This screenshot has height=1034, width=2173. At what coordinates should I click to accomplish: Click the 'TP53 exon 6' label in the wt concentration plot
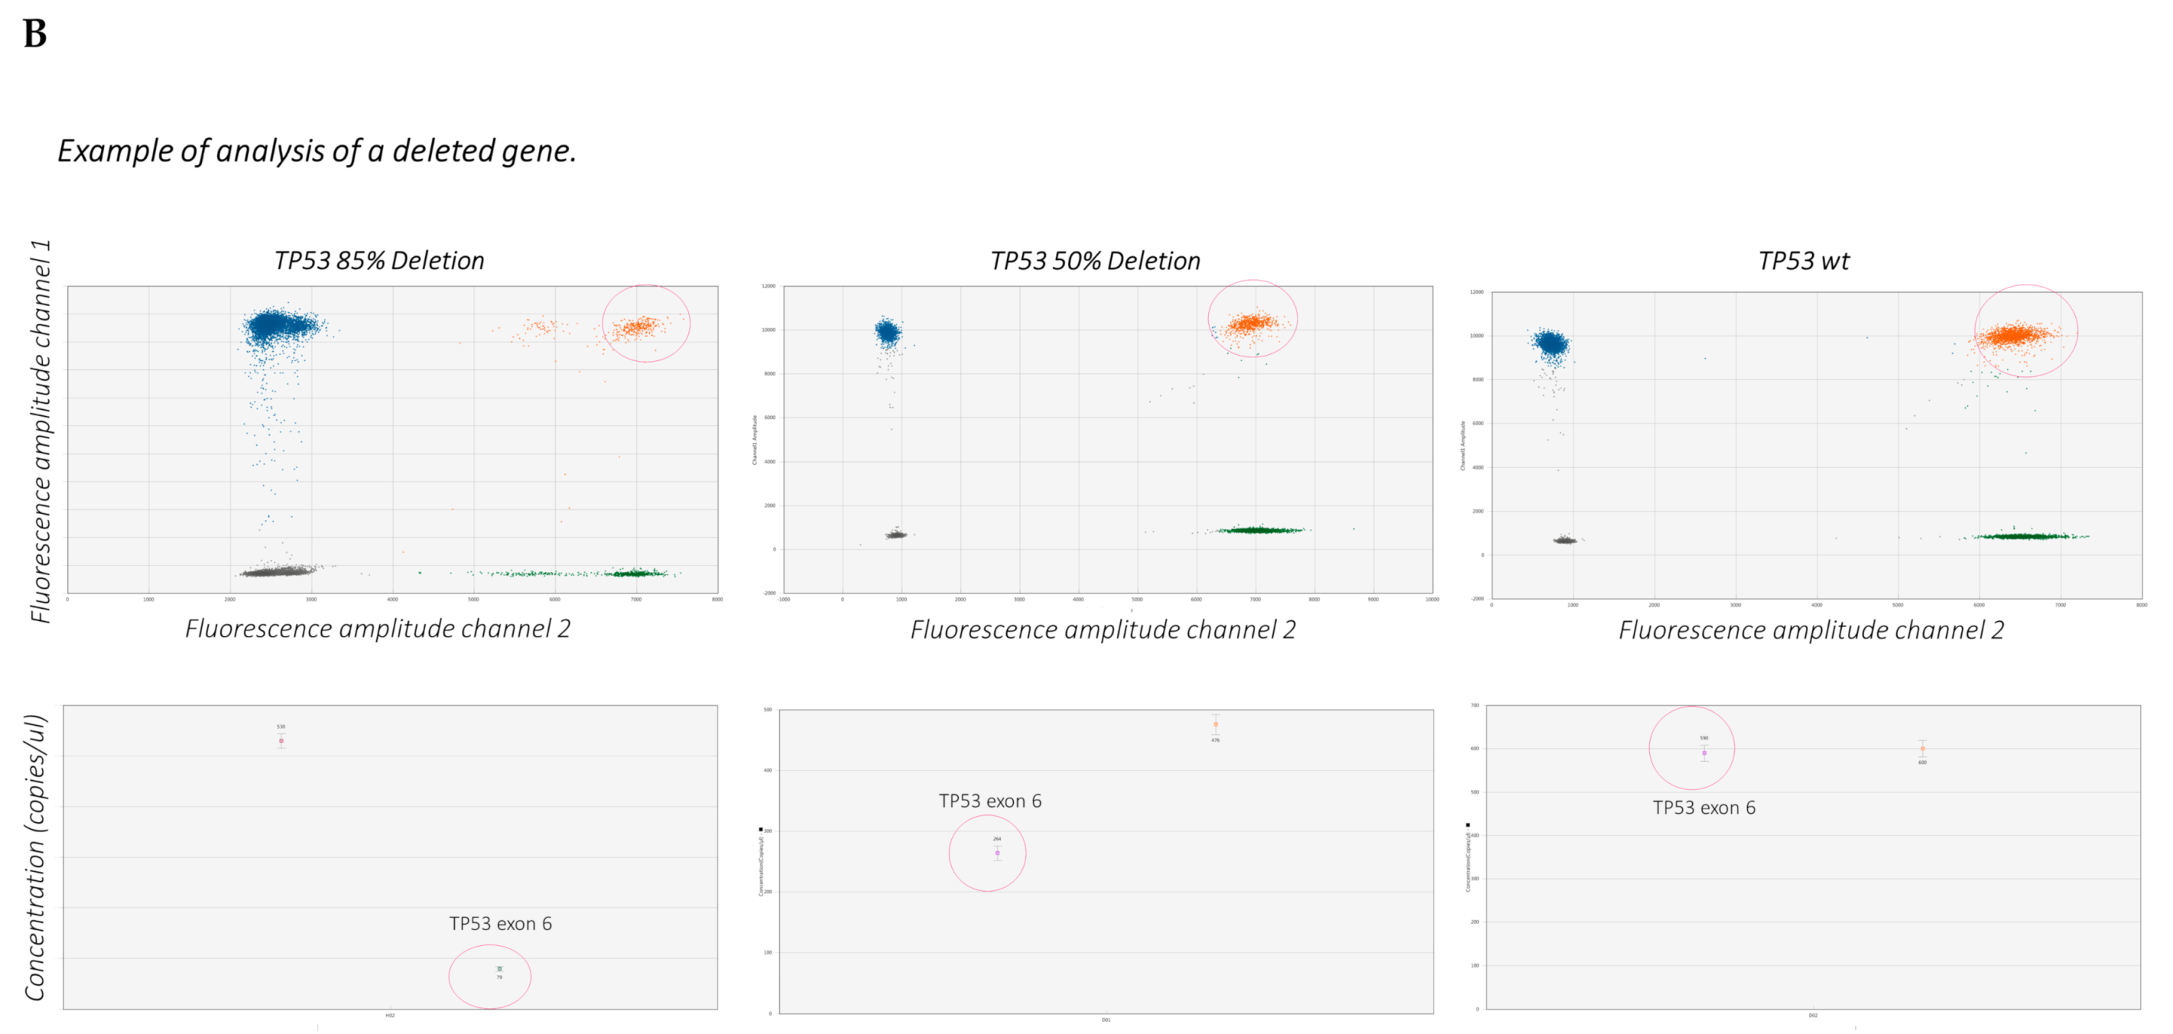point(1704,808)
